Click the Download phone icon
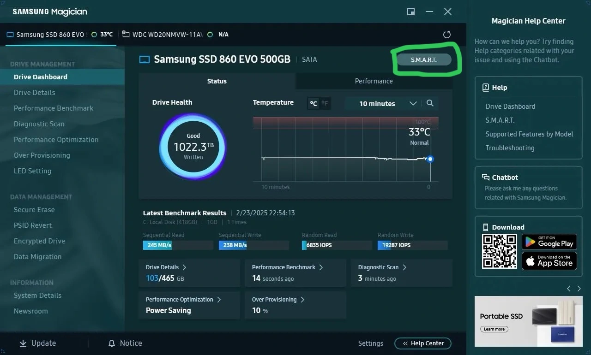The width and height of the screenshot is (591, 355). click(x=485, y=227)
